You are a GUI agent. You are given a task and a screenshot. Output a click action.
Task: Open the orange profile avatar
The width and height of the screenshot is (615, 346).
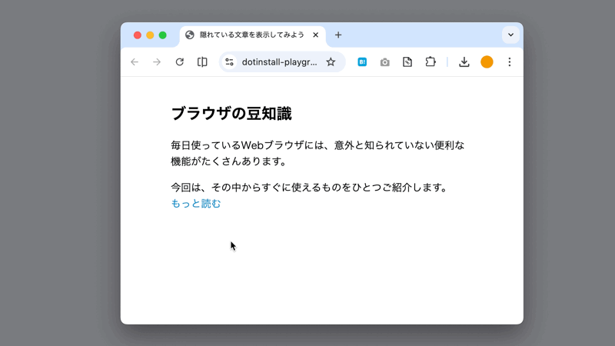coord(487,62)
